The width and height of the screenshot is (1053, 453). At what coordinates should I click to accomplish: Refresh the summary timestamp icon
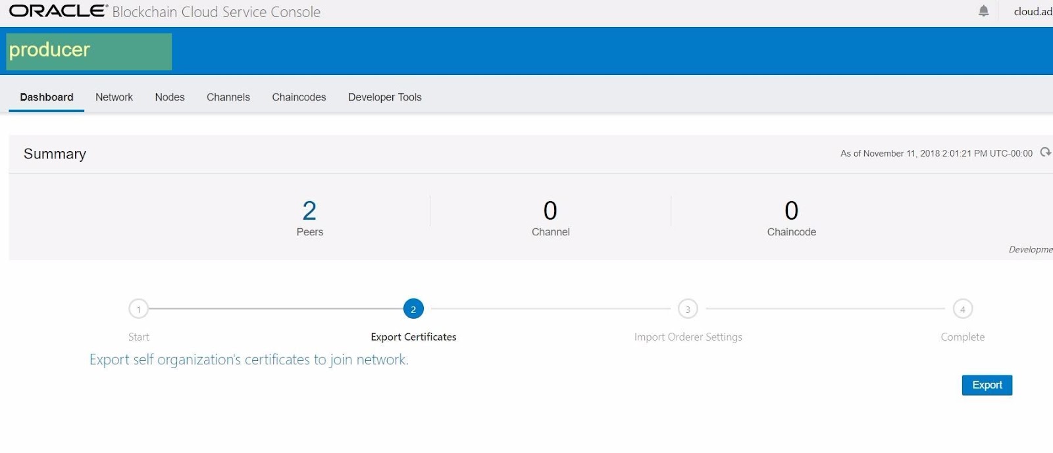(x=1045, y=153)
